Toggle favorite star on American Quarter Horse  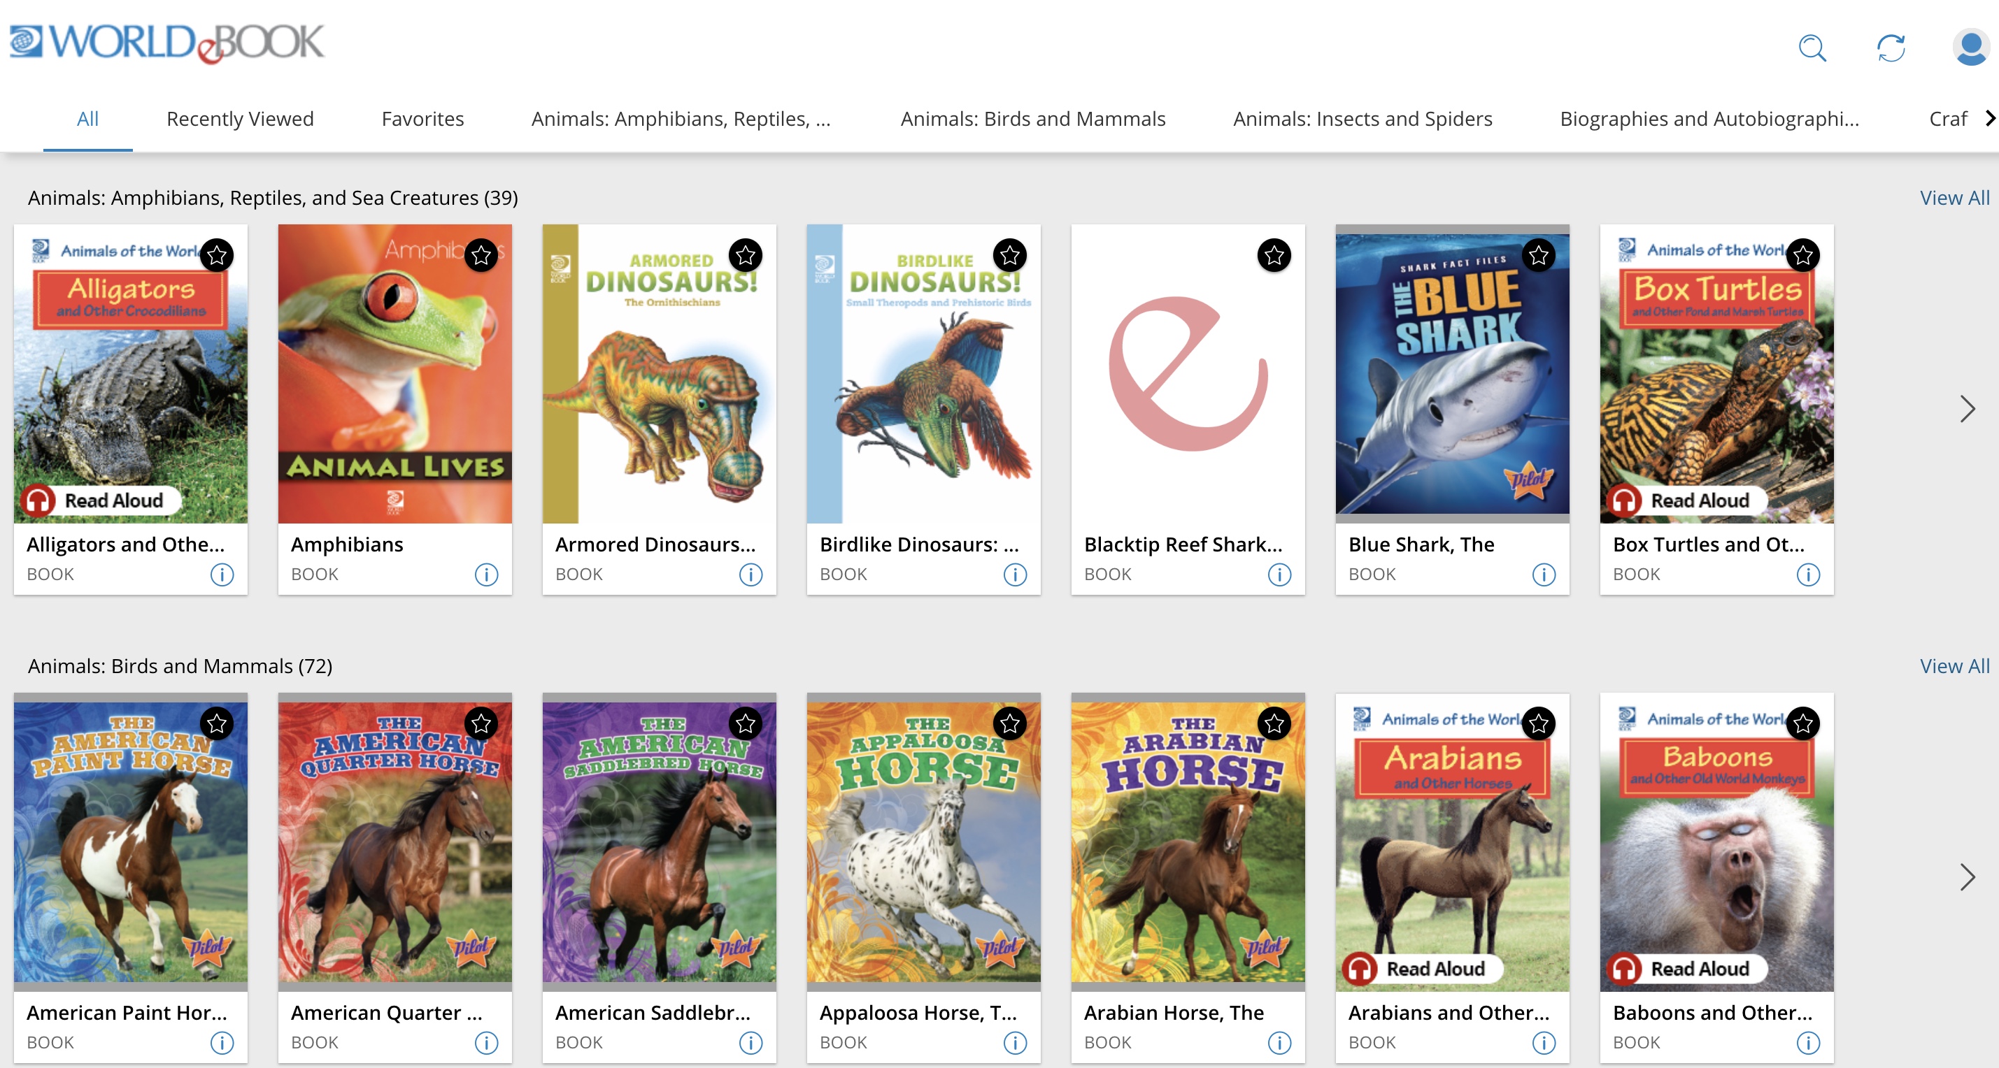point(481,723)
